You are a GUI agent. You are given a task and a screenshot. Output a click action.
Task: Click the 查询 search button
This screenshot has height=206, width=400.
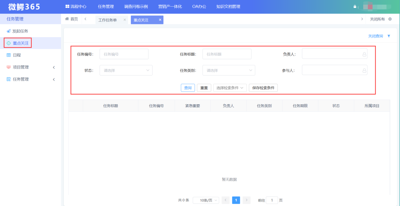point(188,88)
